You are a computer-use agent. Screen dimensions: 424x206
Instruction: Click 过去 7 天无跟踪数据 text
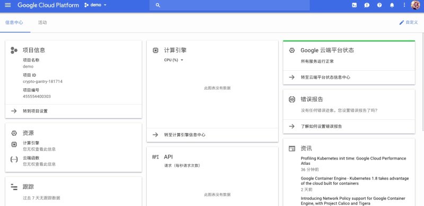coord(41,198)
